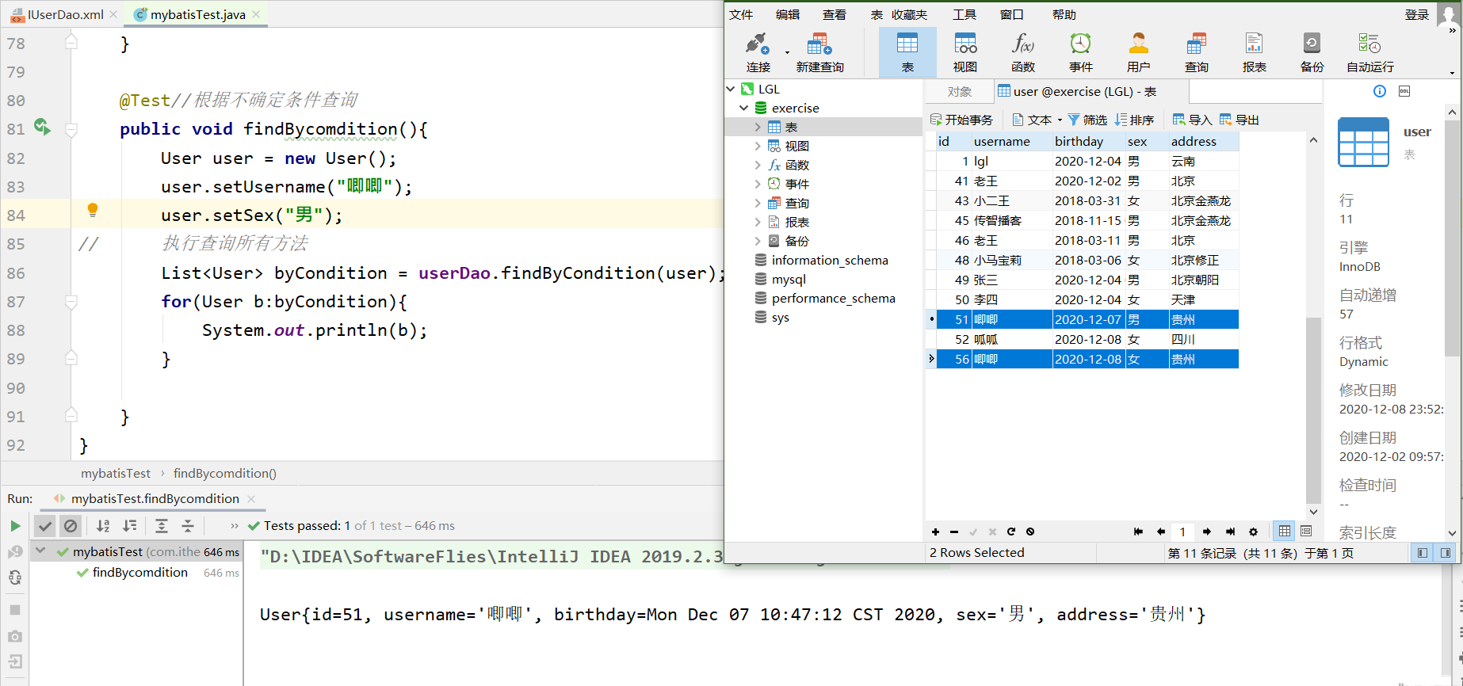This screenshot has width=1463, height=686.
Task: Go to next page of records
Action: pyautogui.click(x=1206, y=532)
